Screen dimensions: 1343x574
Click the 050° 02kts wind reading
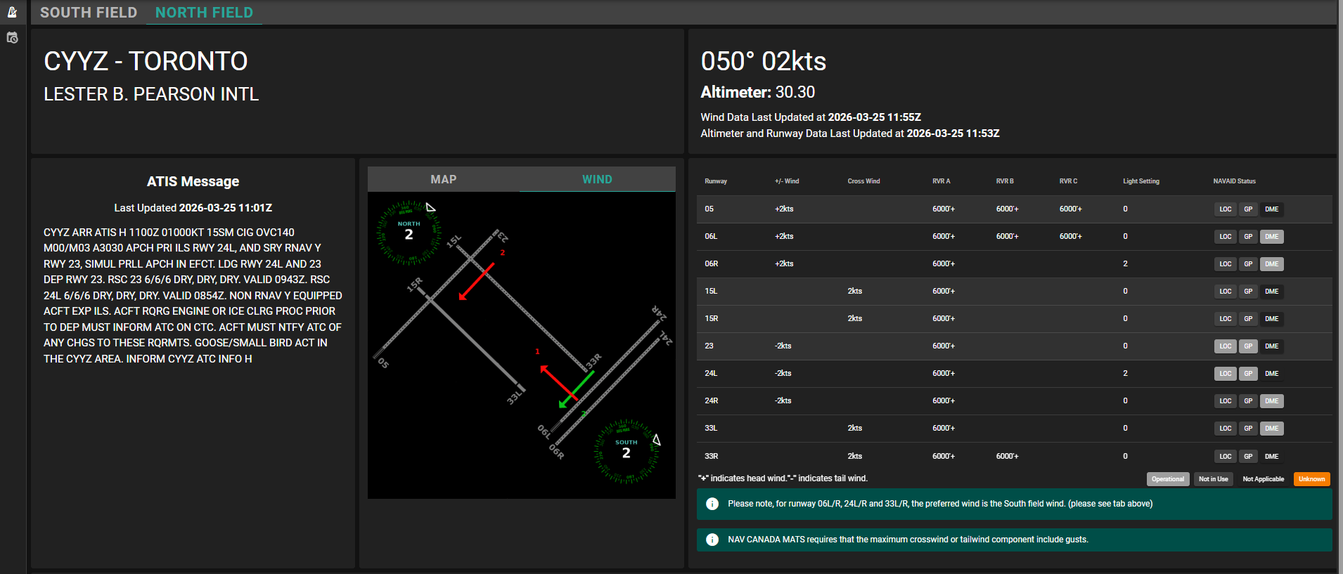[x=764, y=62]
